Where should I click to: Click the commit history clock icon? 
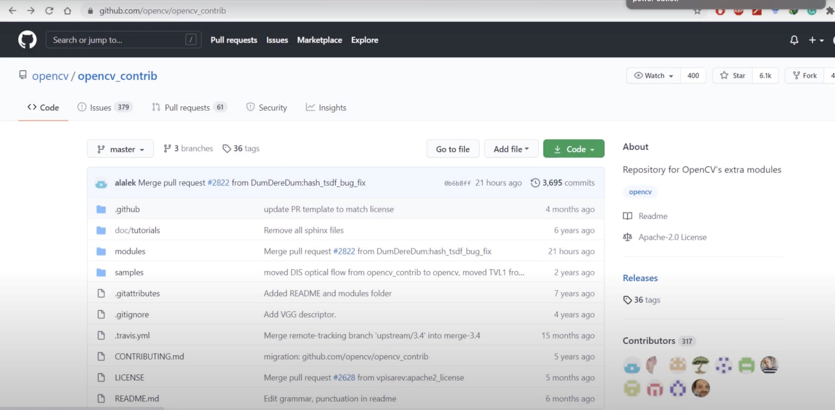point(535,183)
